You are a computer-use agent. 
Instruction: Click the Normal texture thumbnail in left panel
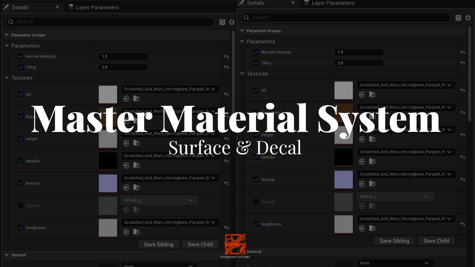(x=108, y=184)
